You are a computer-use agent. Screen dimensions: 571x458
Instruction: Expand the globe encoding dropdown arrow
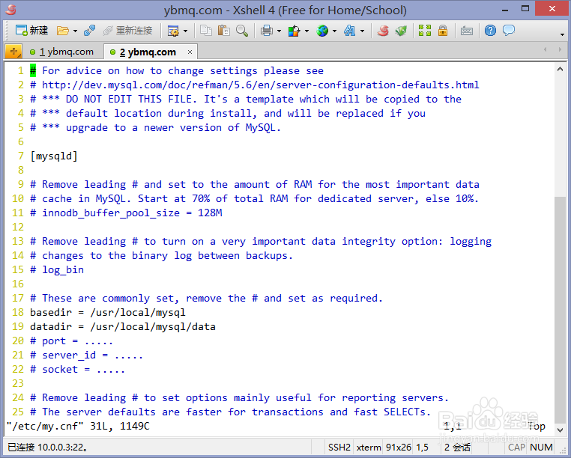(334, 31)
